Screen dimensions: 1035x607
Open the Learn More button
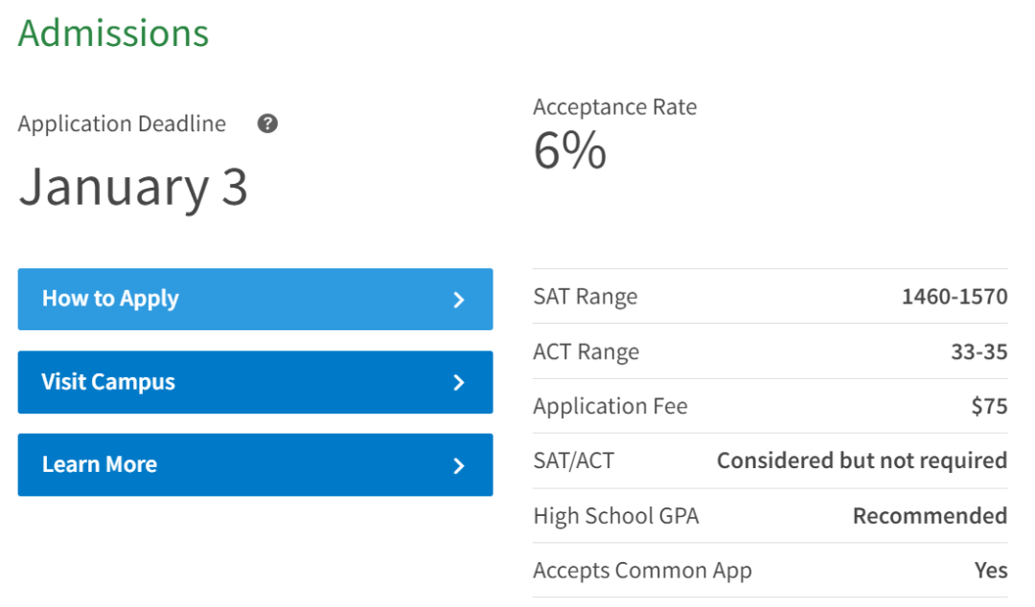tap(255, 464)
